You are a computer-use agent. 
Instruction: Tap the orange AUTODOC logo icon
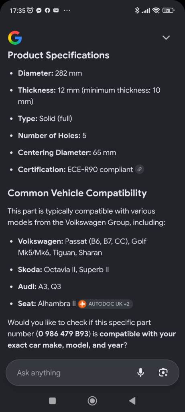(x=82, y=304)
